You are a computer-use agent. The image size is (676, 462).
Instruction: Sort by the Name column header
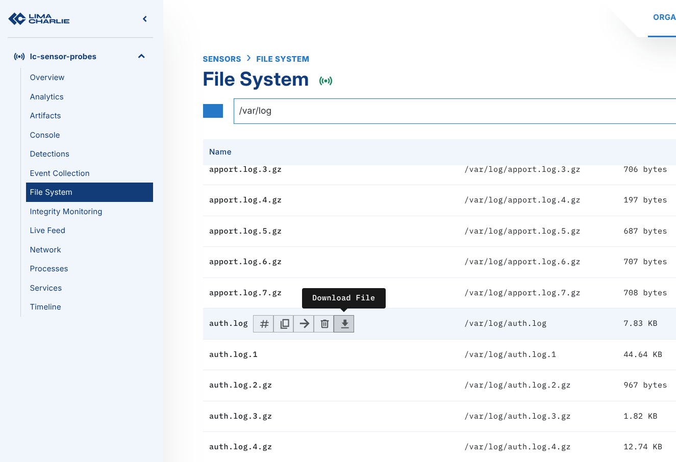pos(220,152)
